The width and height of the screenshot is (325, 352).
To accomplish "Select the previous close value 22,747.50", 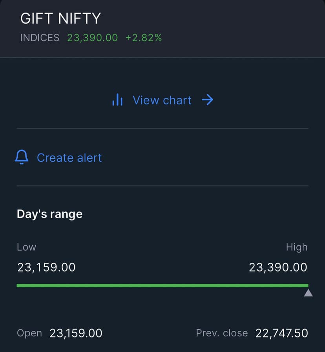I will [281, 333].
